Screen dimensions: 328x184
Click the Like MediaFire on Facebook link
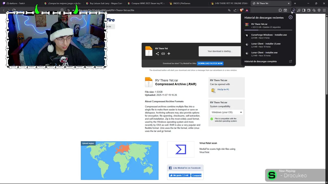click(x=187, y=168)
